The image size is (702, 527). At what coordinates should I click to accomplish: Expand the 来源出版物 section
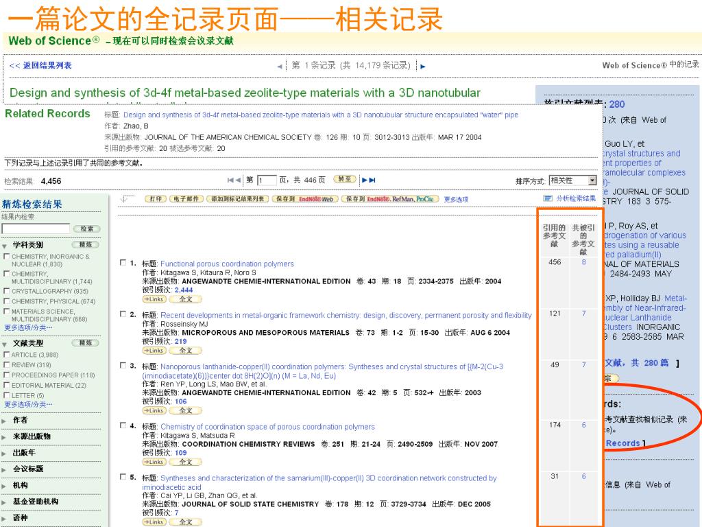4,437
